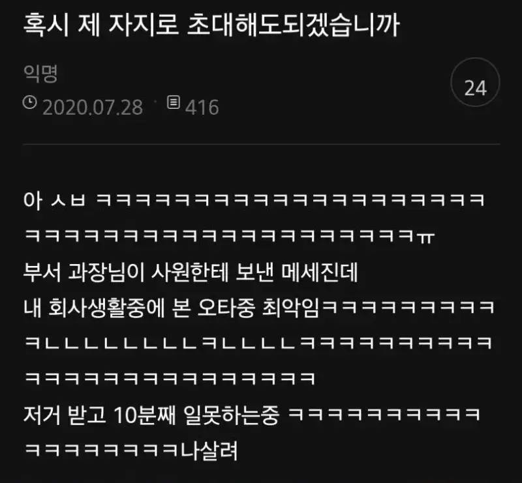Click the word 메세진데 in the body
Screen dimensions: 522x483
[x=320, y=272]
